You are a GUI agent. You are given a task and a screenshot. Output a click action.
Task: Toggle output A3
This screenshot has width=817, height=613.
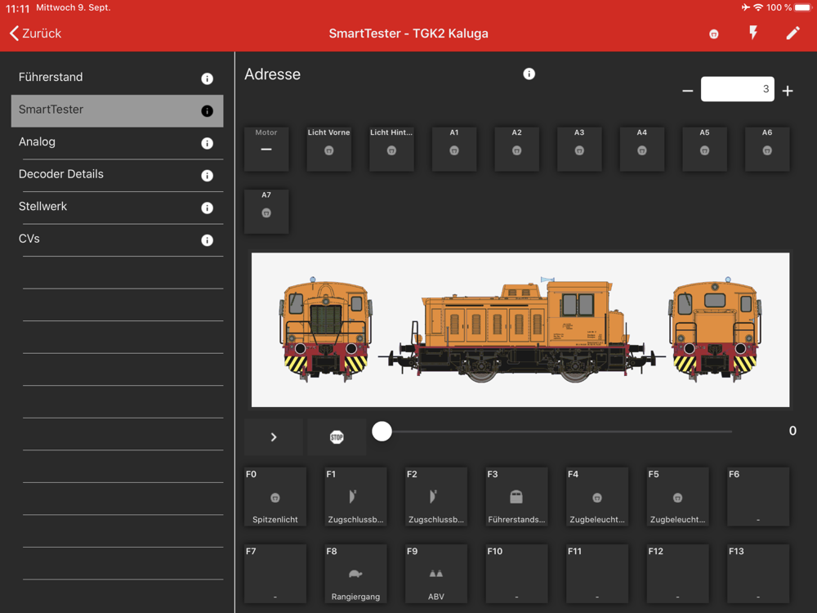579,149
